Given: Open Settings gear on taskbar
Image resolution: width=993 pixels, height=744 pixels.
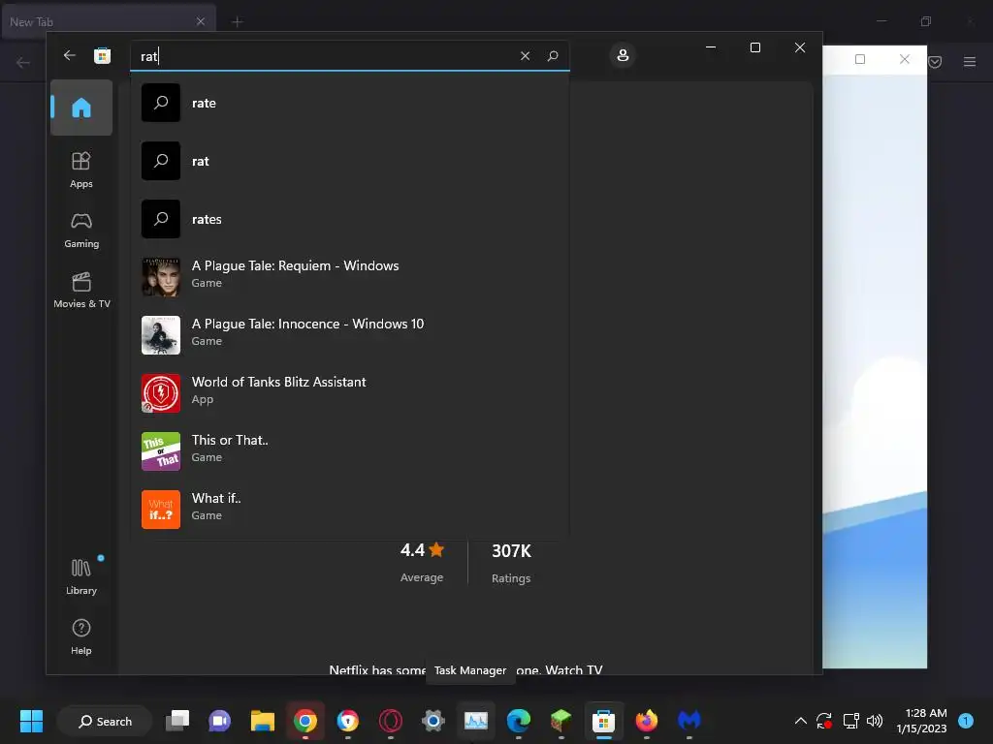Looking at the screenshot, I should pos(433,721).
